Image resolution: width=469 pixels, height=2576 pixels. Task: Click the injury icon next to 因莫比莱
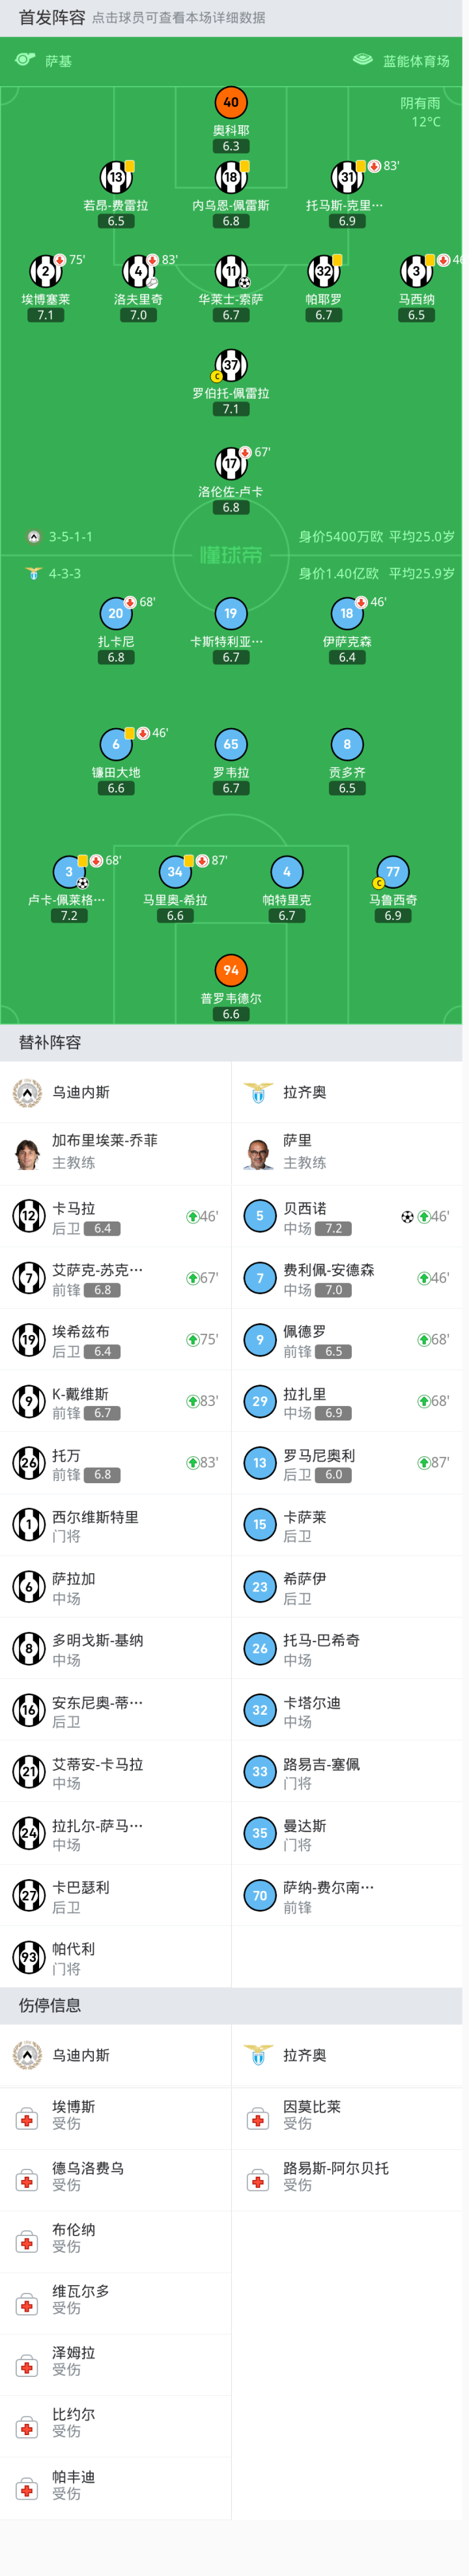pyautogui.click(x=259, y=2120)
